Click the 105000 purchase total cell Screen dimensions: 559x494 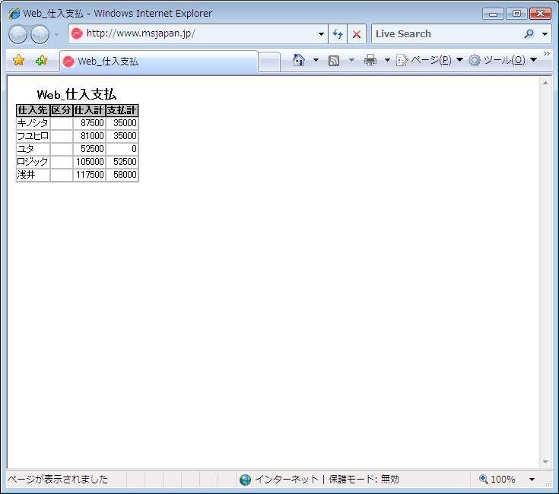(89, 162)
